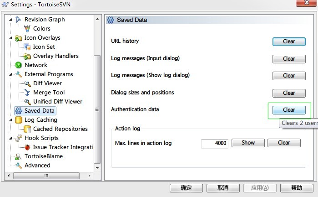Click the Overlay Handlers folder icon
Image resolution: width=318 pixels, height=197 pixels.
(27, 56)
